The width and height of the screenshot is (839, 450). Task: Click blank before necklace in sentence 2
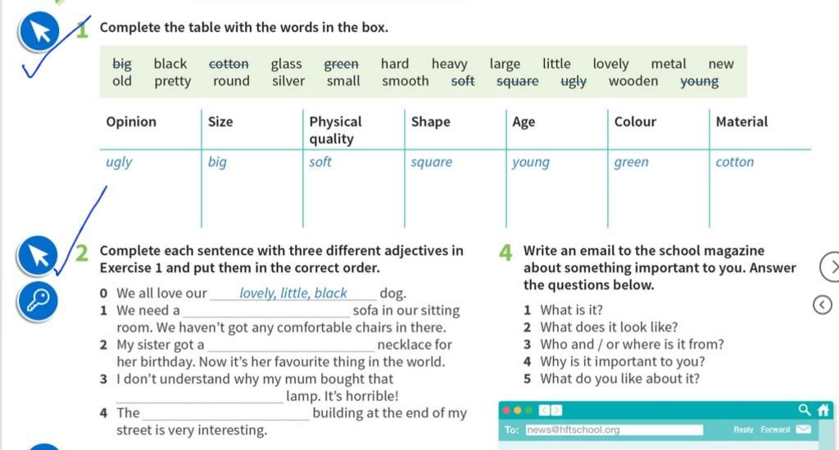(x=291, y=345)
